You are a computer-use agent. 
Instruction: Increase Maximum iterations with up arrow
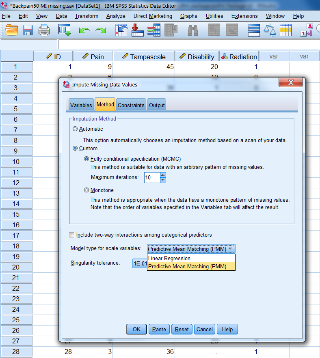coord(163,175)
